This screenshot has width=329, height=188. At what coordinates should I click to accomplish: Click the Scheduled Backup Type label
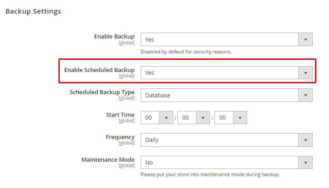[x=102, y=92]
